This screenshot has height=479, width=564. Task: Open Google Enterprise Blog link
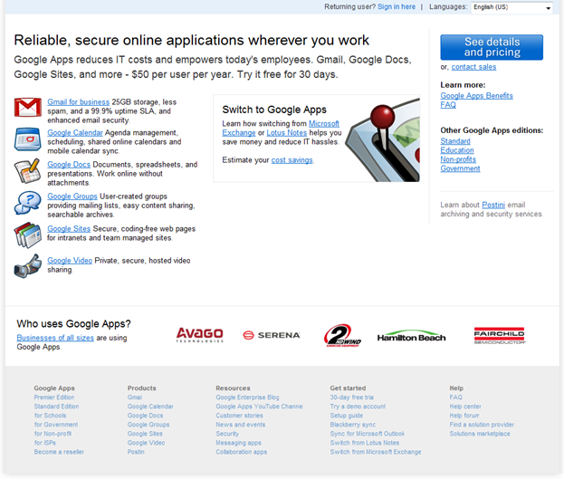coord(247,398)
